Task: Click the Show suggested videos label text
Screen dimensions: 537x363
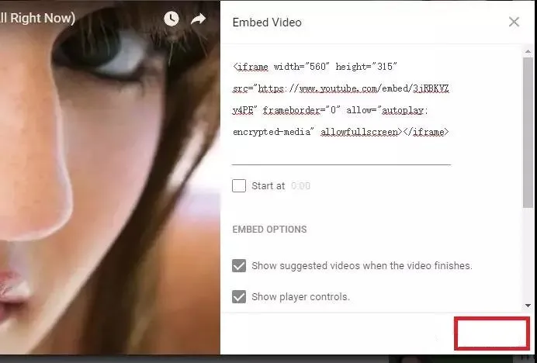Action: [362, 266]
